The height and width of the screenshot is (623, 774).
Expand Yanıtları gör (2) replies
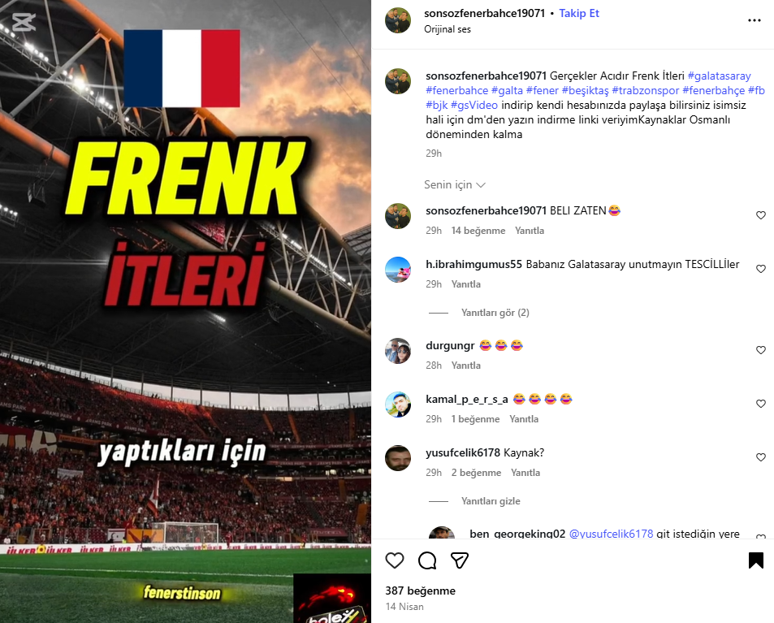click(x=495, y=313)
